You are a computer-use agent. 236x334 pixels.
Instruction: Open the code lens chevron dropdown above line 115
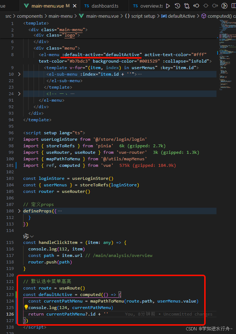click(32, 236)
